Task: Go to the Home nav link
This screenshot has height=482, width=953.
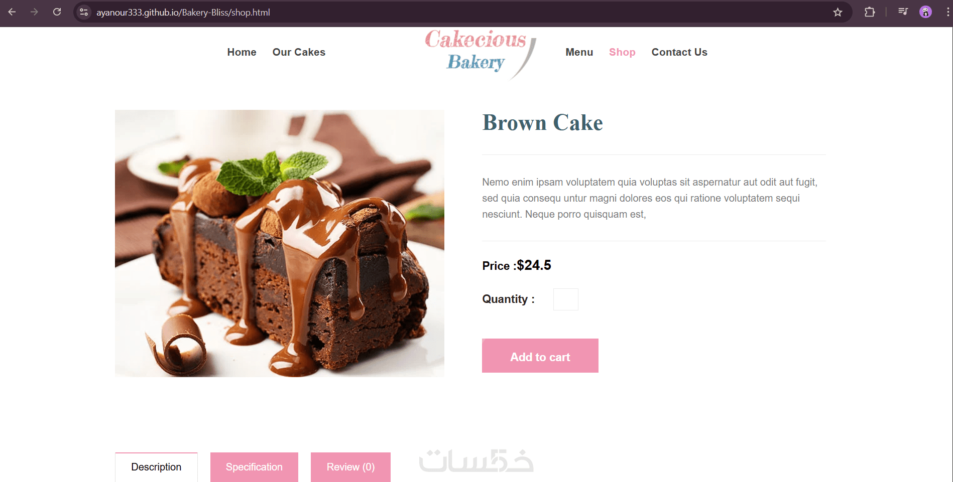Action: 242,52
